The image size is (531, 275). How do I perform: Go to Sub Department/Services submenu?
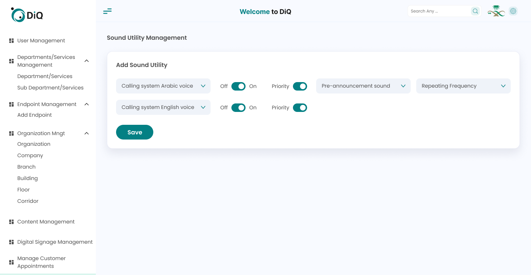[x=50, y=88]
